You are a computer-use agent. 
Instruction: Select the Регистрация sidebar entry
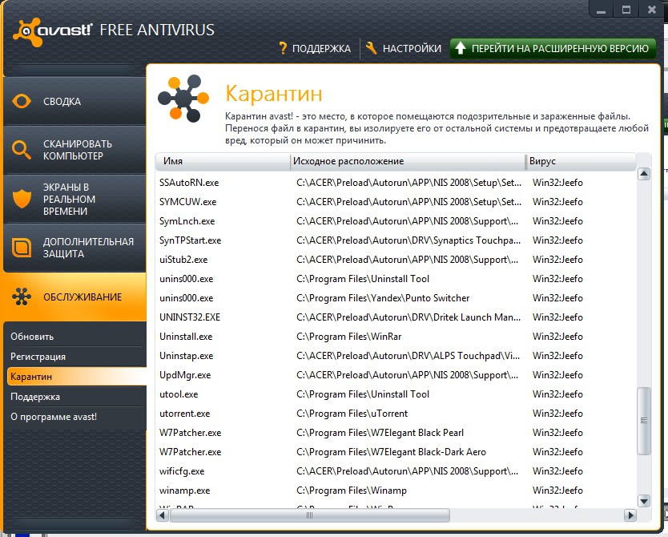[x=38, y=357]
